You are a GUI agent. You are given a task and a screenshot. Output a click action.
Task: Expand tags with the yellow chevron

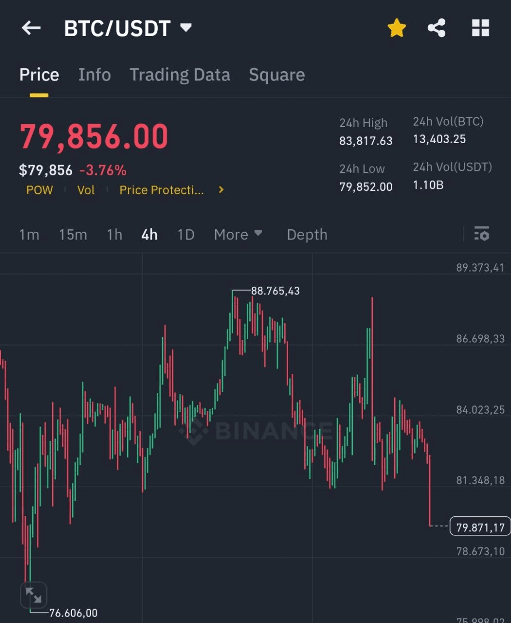(221, 190)
